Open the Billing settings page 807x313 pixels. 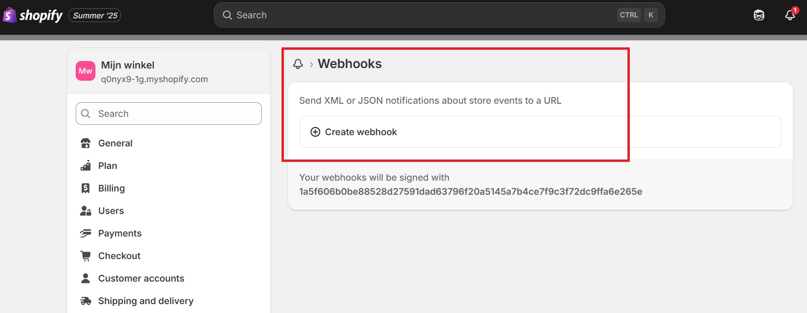point(111,188)
